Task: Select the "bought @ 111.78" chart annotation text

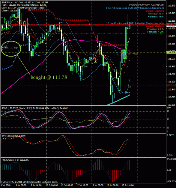Action: [x=49, y=77]
